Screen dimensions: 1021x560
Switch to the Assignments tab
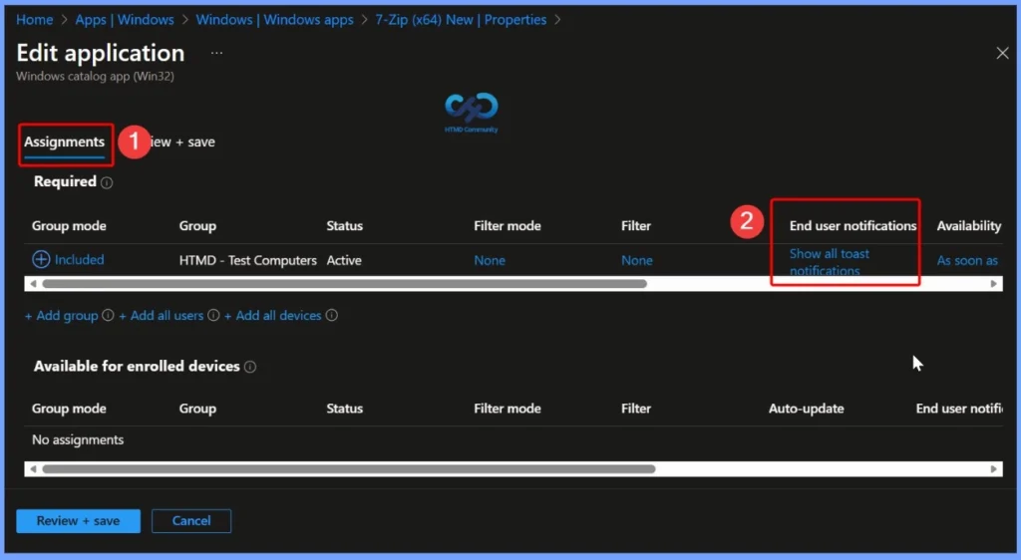coord(65,142)
